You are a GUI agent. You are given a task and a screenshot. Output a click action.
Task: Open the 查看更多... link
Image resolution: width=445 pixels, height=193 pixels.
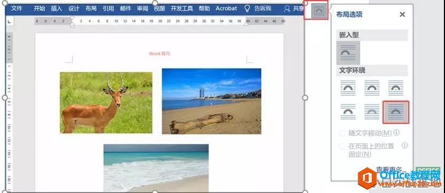391,170
